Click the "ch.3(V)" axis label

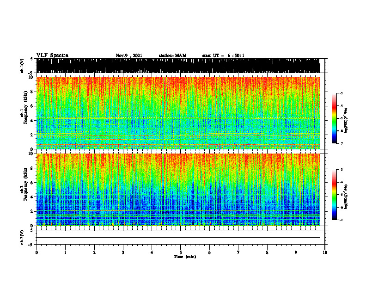[x=22, y=238]
